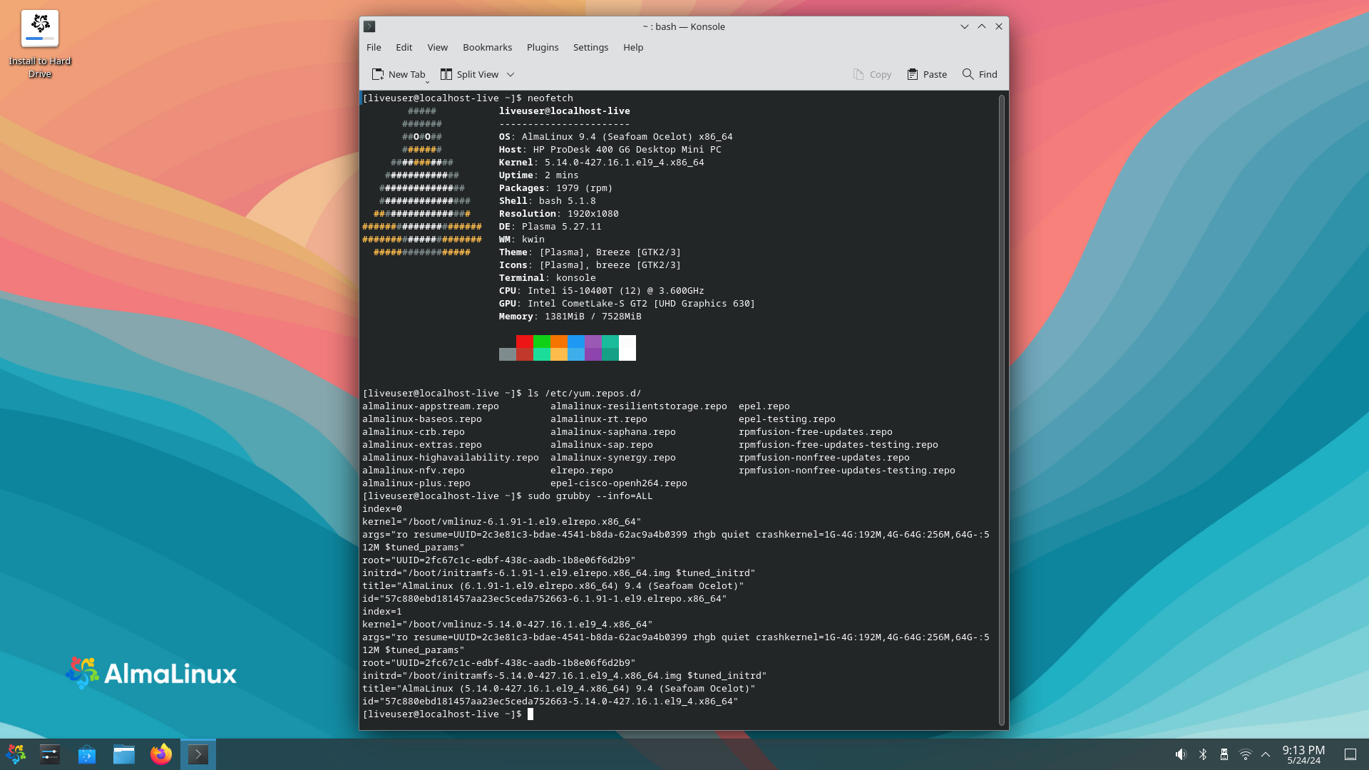
Task: Click the Split View icon
Action: 446,74
